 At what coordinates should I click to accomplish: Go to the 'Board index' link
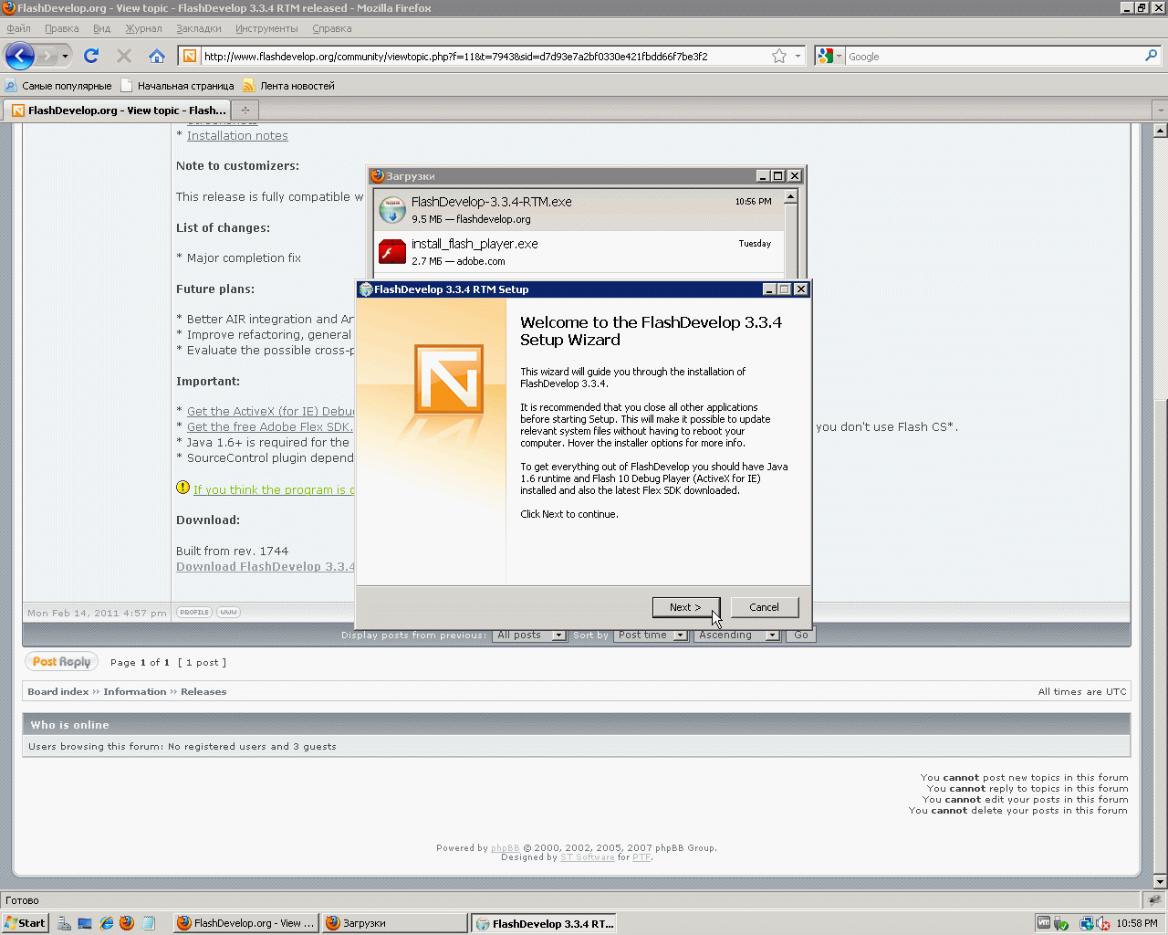point(58,691)
